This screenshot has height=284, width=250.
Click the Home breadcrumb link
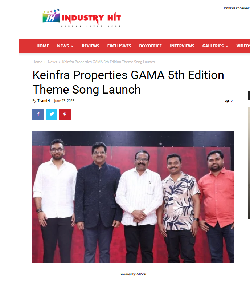tap(37, 62)
